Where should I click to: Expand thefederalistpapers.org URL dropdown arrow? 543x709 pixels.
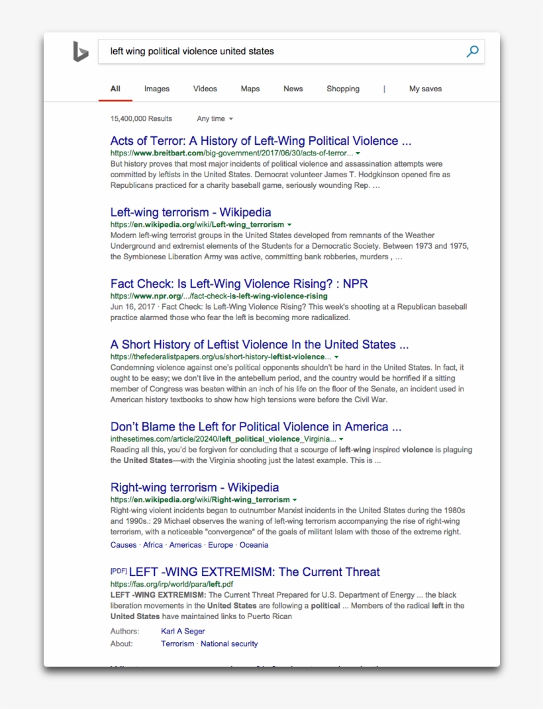point(336,356)
